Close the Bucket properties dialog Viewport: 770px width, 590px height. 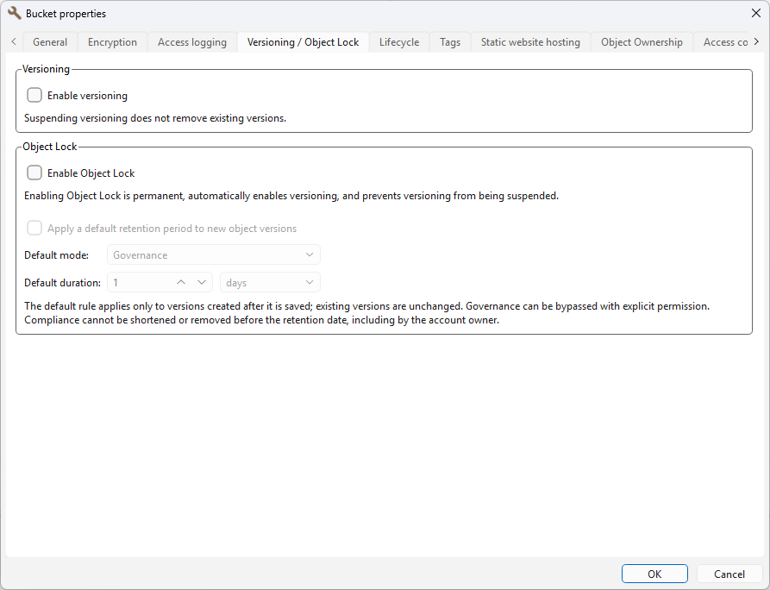click(755, 13)
